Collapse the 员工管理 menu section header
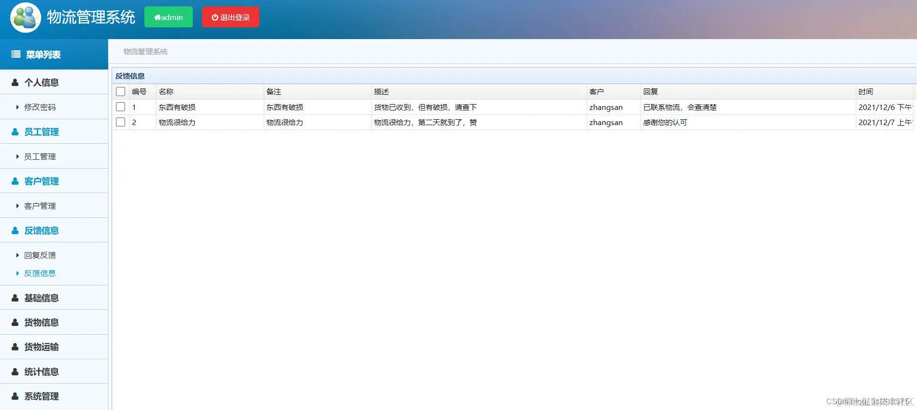 54,132
